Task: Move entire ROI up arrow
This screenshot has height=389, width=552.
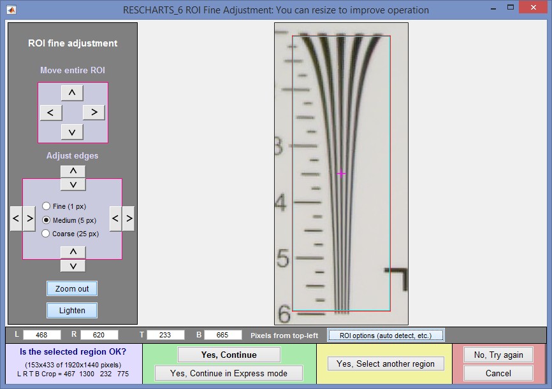Action: pos(72,93)
